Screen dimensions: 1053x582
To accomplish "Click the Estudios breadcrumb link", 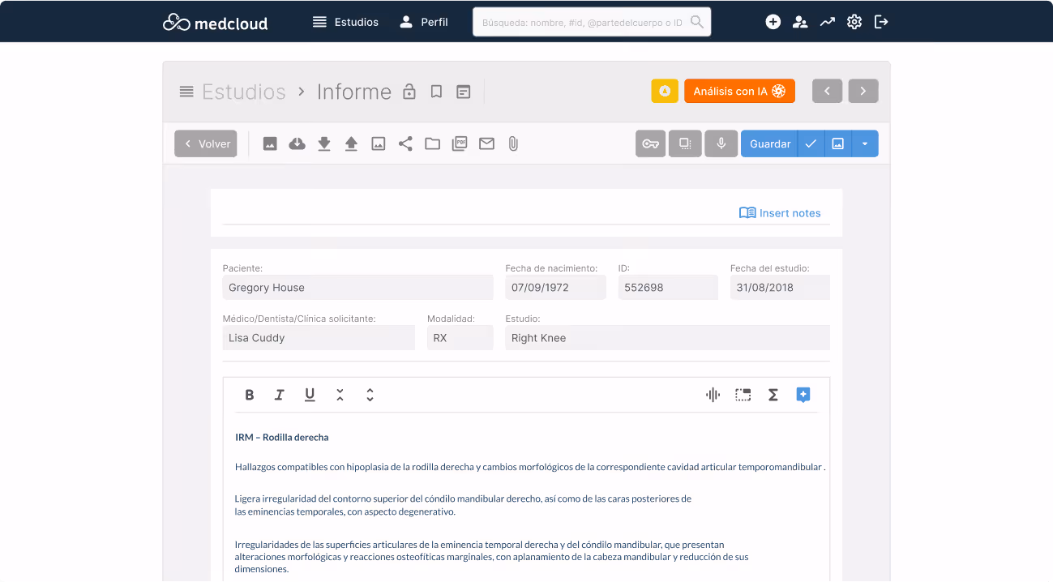I will pyautogui.click(x=244, y=92).
